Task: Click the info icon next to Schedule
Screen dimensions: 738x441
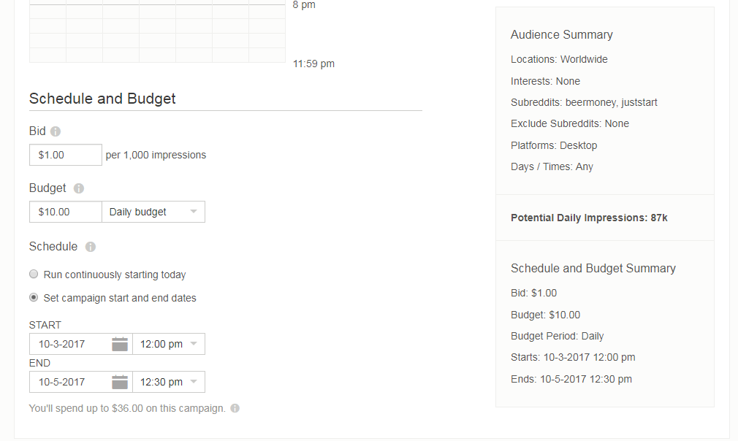Action: pos(91,247)
